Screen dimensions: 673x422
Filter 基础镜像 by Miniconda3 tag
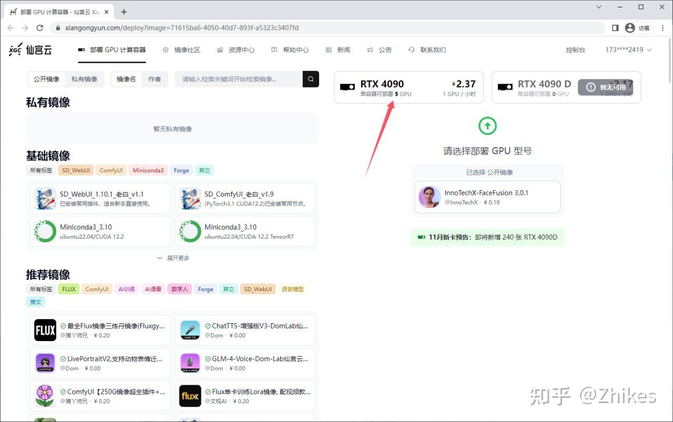[148, 170]
